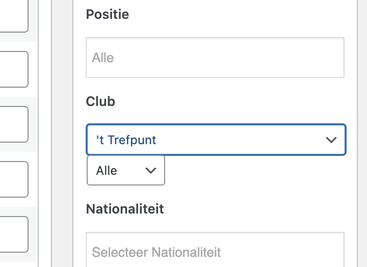The image size is (367, 267).
Task: Click the bottommost partially visible left-side box
Action: coord(13,234)
